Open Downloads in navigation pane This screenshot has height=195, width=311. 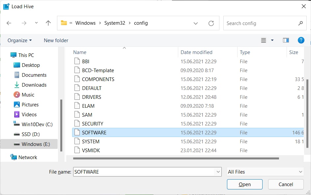tap(30, 85)
